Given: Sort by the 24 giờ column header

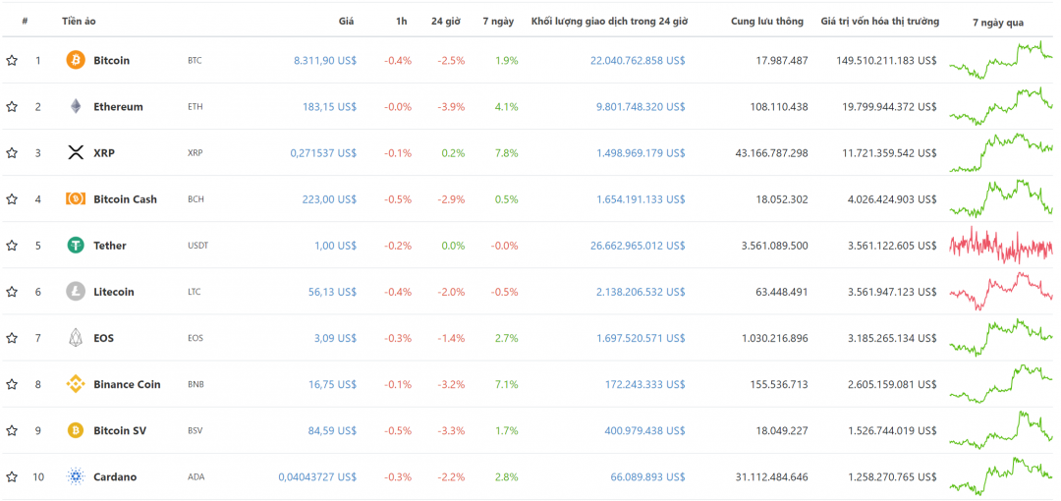Looking at the screenshot, I should (x=446, y=21).
